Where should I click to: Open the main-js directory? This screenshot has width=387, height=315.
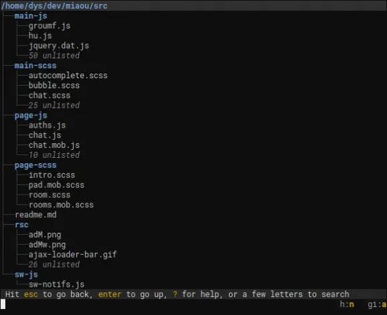click(x=31, y=16)
